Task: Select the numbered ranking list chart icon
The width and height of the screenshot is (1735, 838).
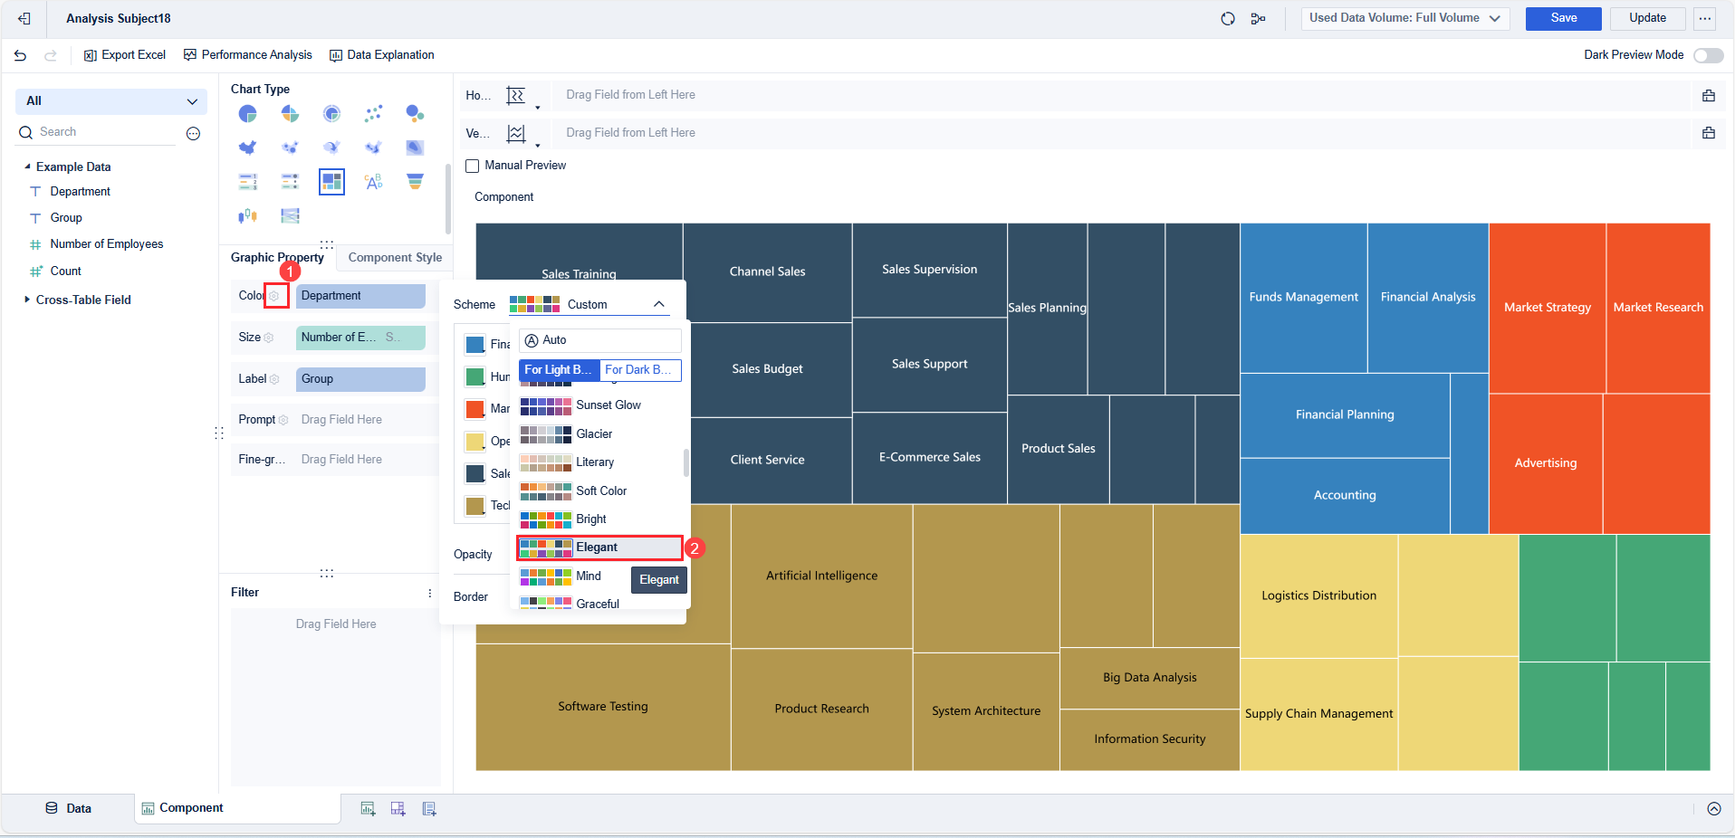Action: (x=247, y=182)
